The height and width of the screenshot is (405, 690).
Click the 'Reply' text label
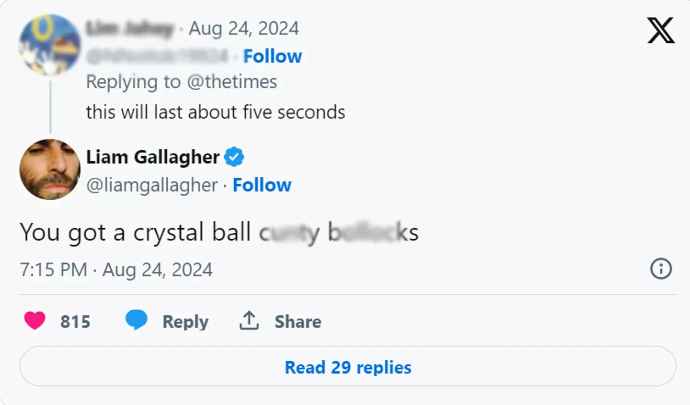(185, 322)
